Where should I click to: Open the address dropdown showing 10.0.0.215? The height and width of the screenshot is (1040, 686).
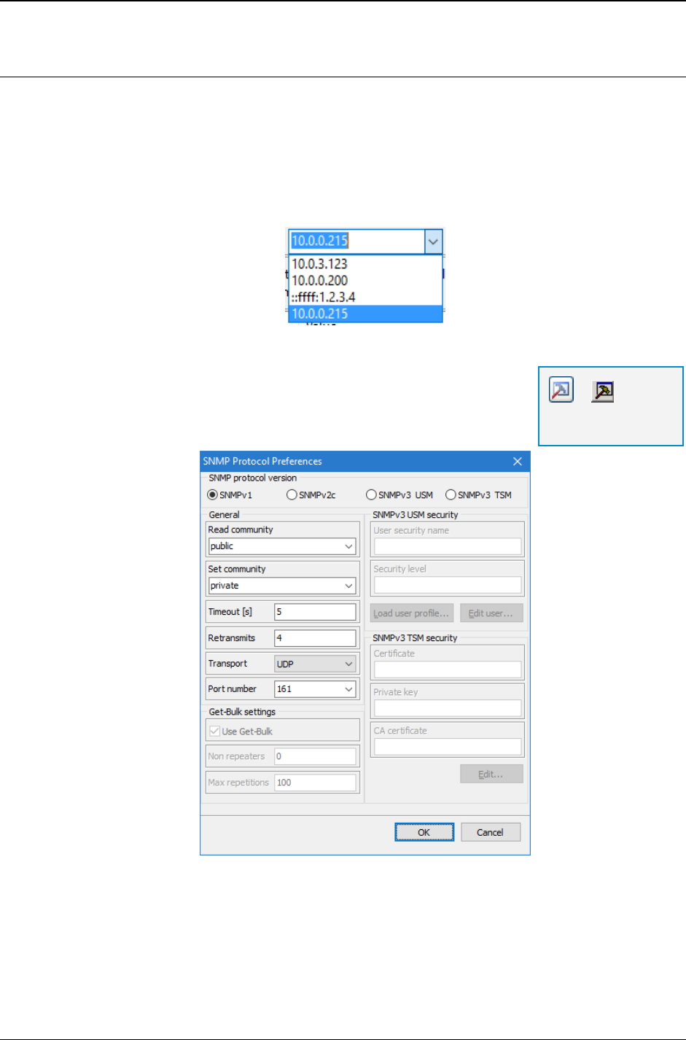pyautogui.click(x=433, y=241)
